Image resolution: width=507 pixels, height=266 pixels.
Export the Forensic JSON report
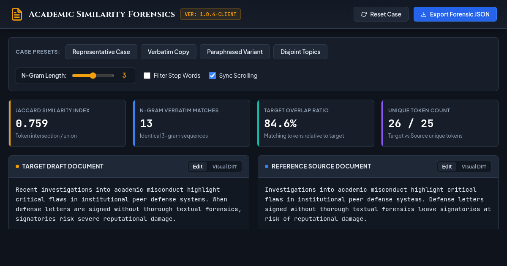[x=455, y=14]
